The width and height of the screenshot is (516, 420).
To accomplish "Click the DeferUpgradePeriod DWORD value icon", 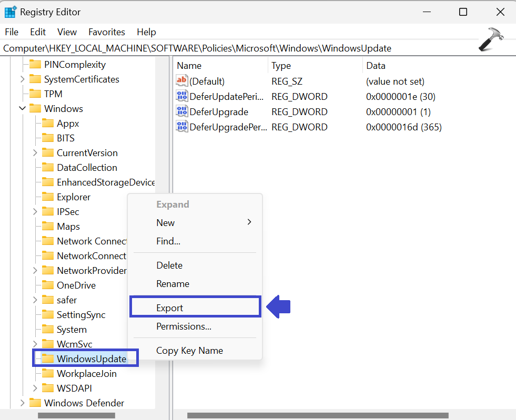I will click(x=182, y=127).
